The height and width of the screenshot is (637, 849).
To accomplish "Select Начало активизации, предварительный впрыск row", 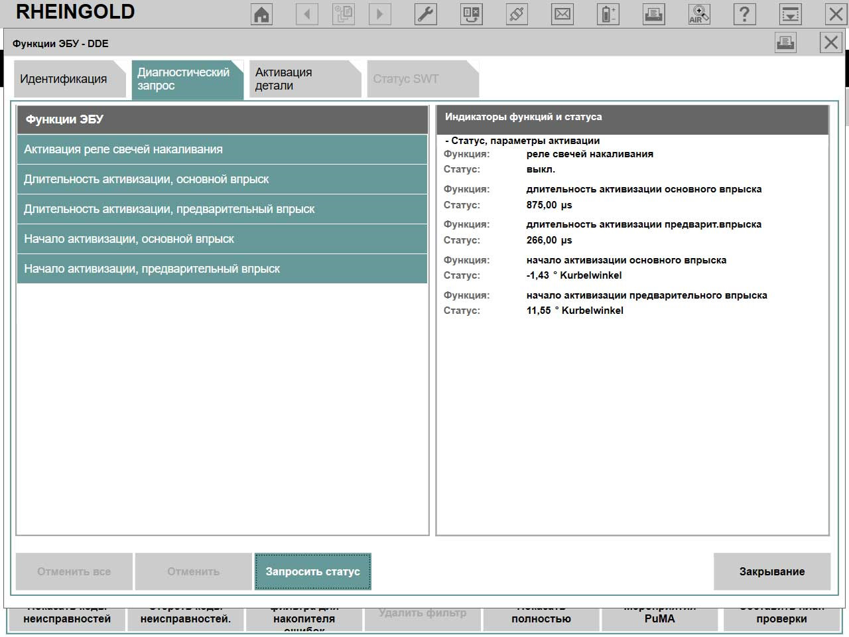I will point(222,269).
